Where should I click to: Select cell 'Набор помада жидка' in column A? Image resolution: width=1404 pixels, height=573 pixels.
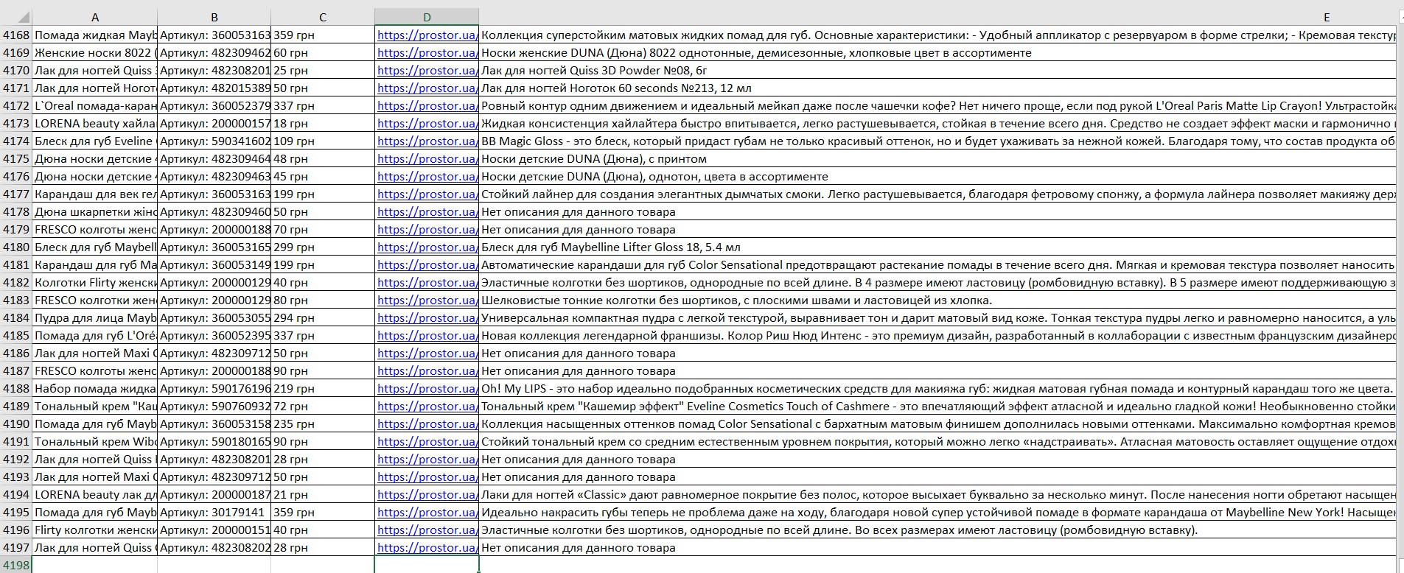95,388
